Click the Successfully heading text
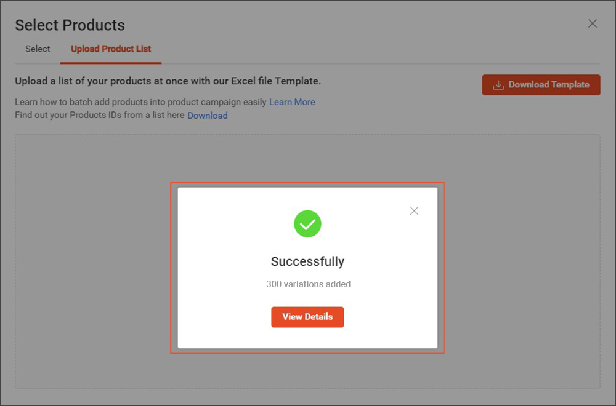 tap(307, 261)
